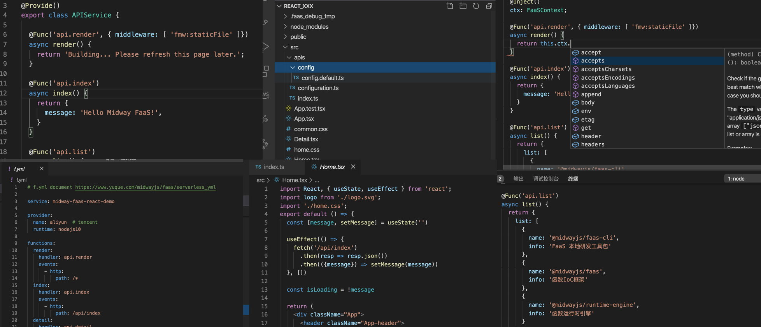The image size is (761, 327).
Task: Expand the public folder
Action: tap(286, 37)
